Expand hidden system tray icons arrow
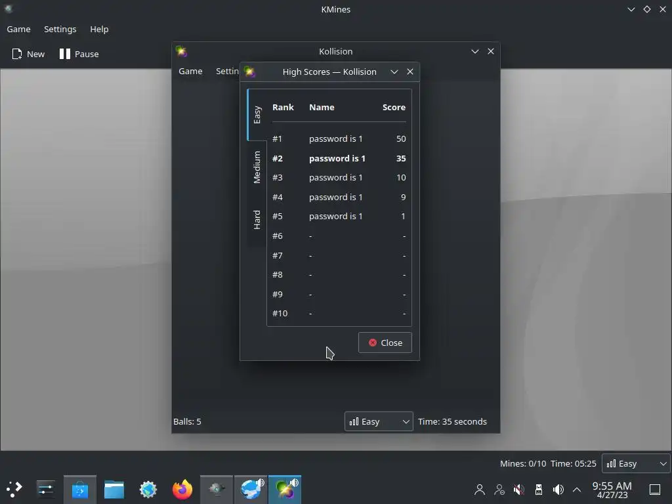 [577, 490]
